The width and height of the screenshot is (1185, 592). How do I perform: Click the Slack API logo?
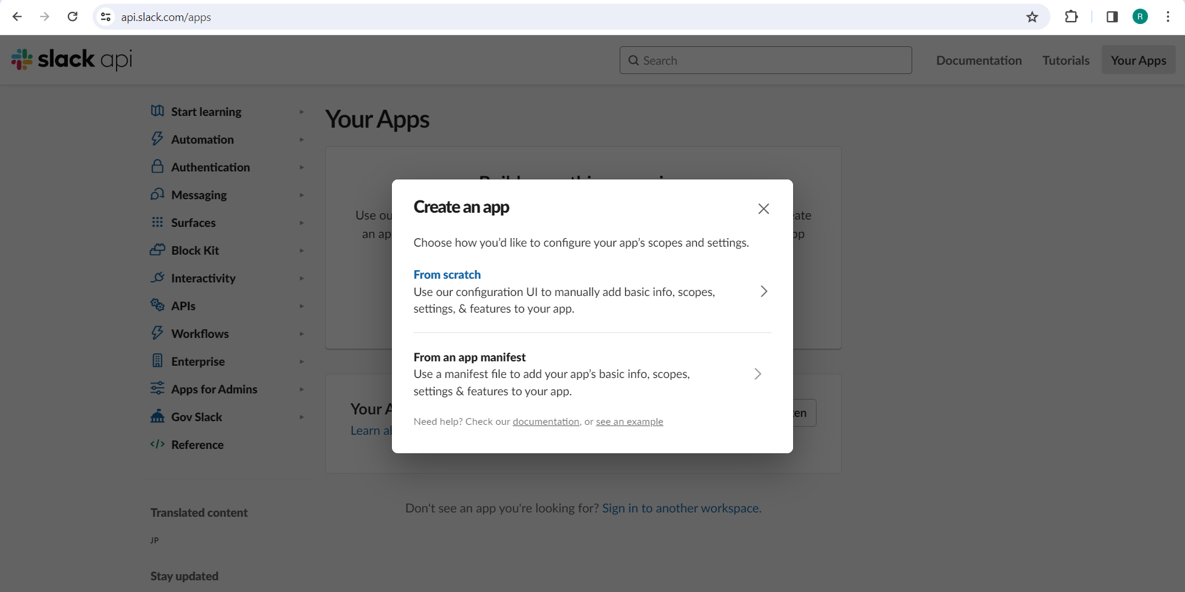[71, 59]
